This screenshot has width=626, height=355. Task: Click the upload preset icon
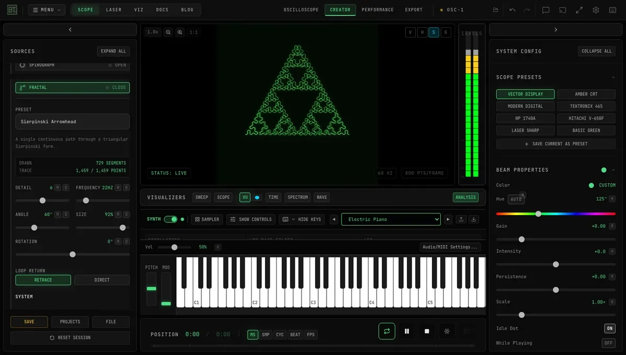coord(461,219)
